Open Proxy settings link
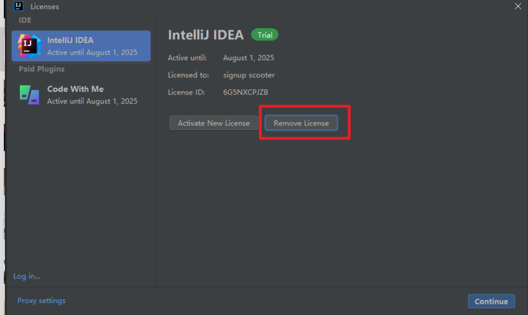Viewport: 528px width, 315px height. (41, 301)
